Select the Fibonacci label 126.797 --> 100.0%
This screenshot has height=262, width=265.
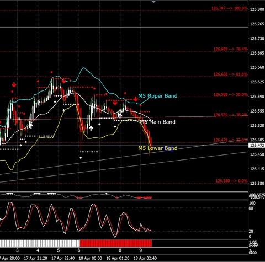229,8
